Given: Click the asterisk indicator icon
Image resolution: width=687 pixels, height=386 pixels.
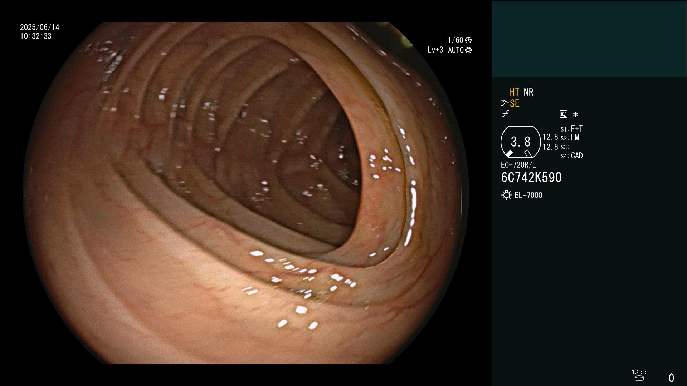Looking at the screenshot, I should (575, 115).
